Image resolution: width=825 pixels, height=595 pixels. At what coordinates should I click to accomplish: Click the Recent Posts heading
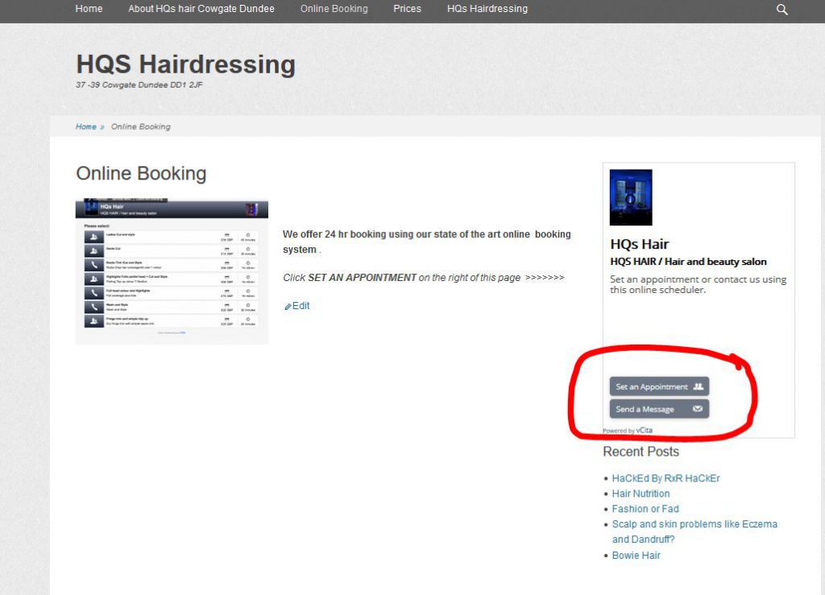tap(641, 452)
